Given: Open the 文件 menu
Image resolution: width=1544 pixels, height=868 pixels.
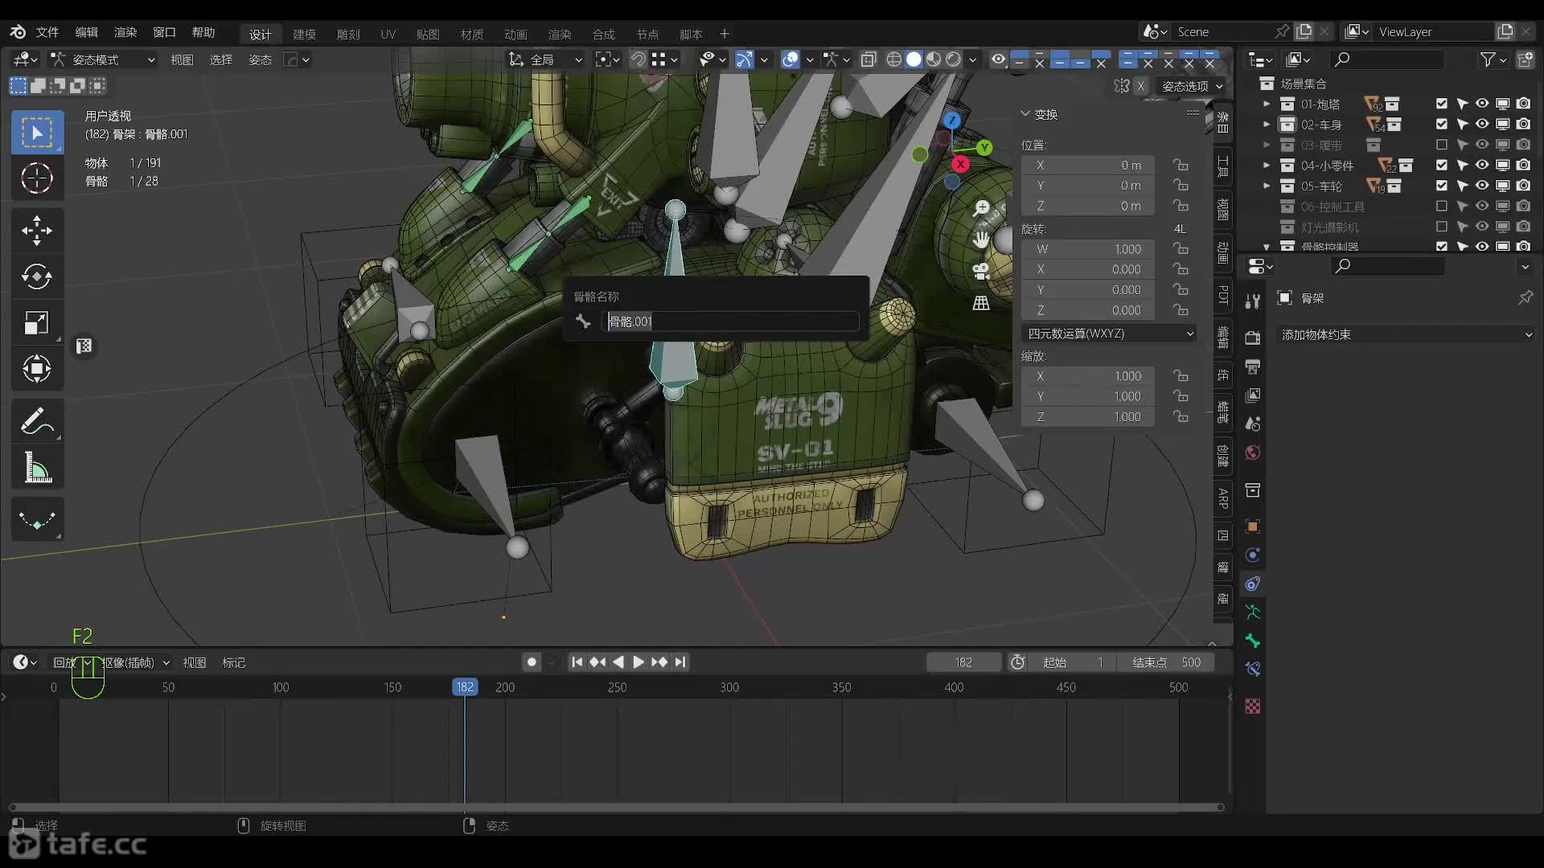Looking at the screenshot, I should tap(47, 32).
